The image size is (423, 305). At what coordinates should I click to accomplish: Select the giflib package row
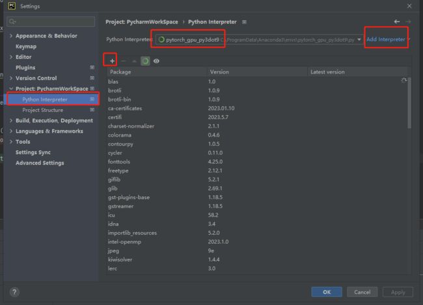(257, 179)
